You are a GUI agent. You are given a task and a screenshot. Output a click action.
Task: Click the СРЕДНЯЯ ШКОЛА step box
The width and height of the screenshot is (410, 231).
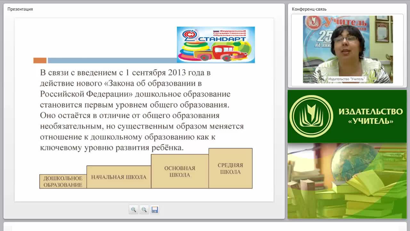[230, 168]
